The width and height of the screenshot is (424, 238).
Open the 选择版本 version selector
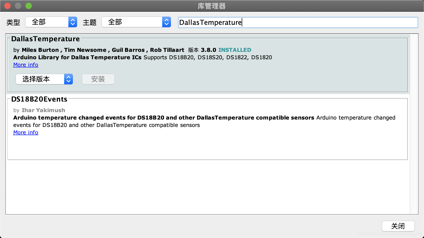click(x=44, y=79)
